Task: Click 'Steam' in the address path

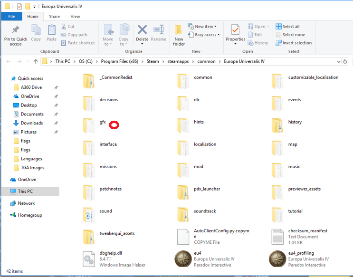Action: pos(153,61)
